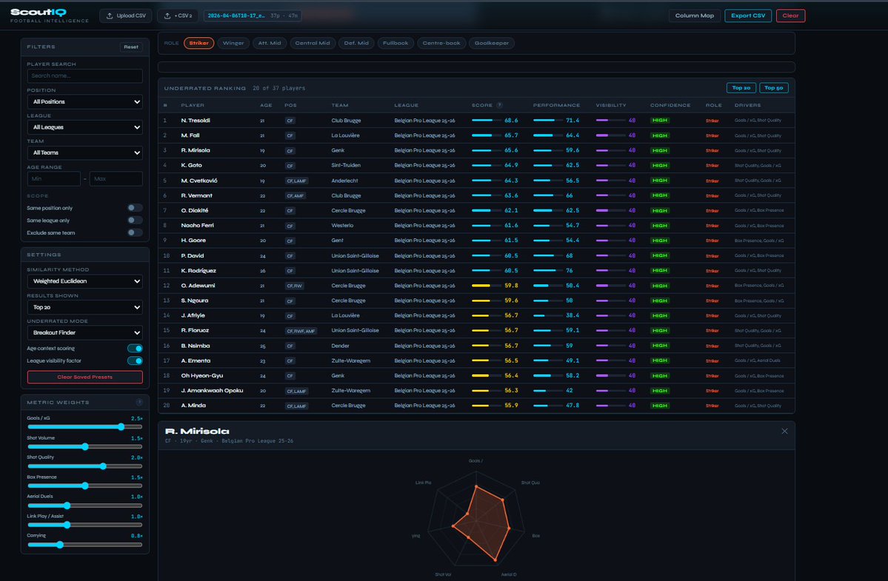The width and height of the screenshot is (888, 581).
Task: Open the Score column help icon
Action: coord(499,105)
